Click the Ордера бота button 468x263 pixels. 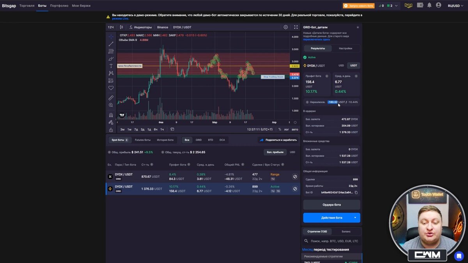(x=331, y=205)
